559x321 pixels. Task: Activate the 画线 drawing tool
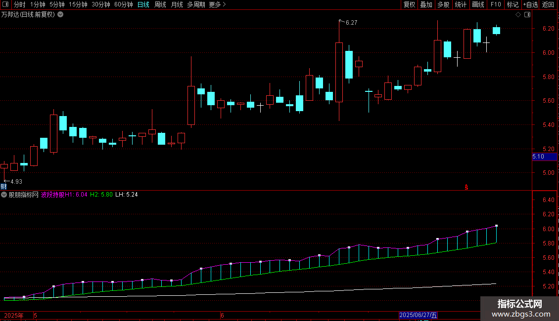coord(478,4)
